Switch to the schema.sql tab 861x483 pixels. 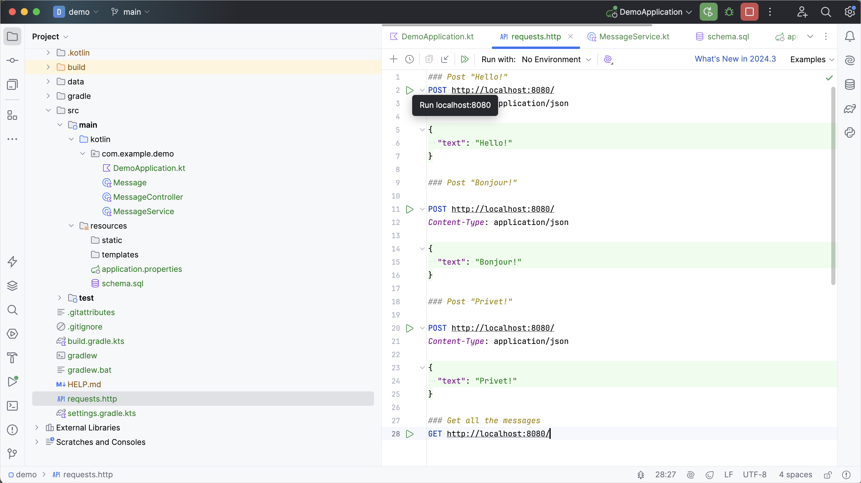click(728, 37)
